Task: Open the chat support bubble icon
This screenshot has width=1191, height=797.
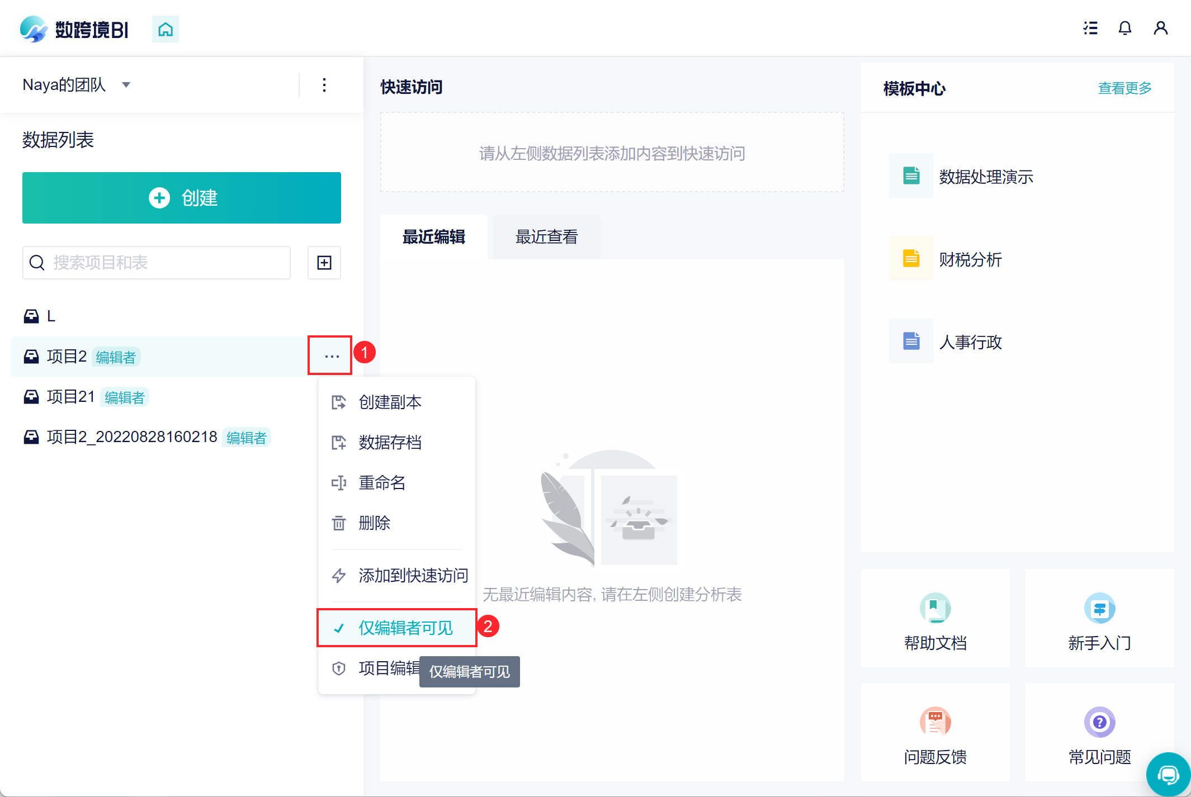Action: pos(1168,775)
